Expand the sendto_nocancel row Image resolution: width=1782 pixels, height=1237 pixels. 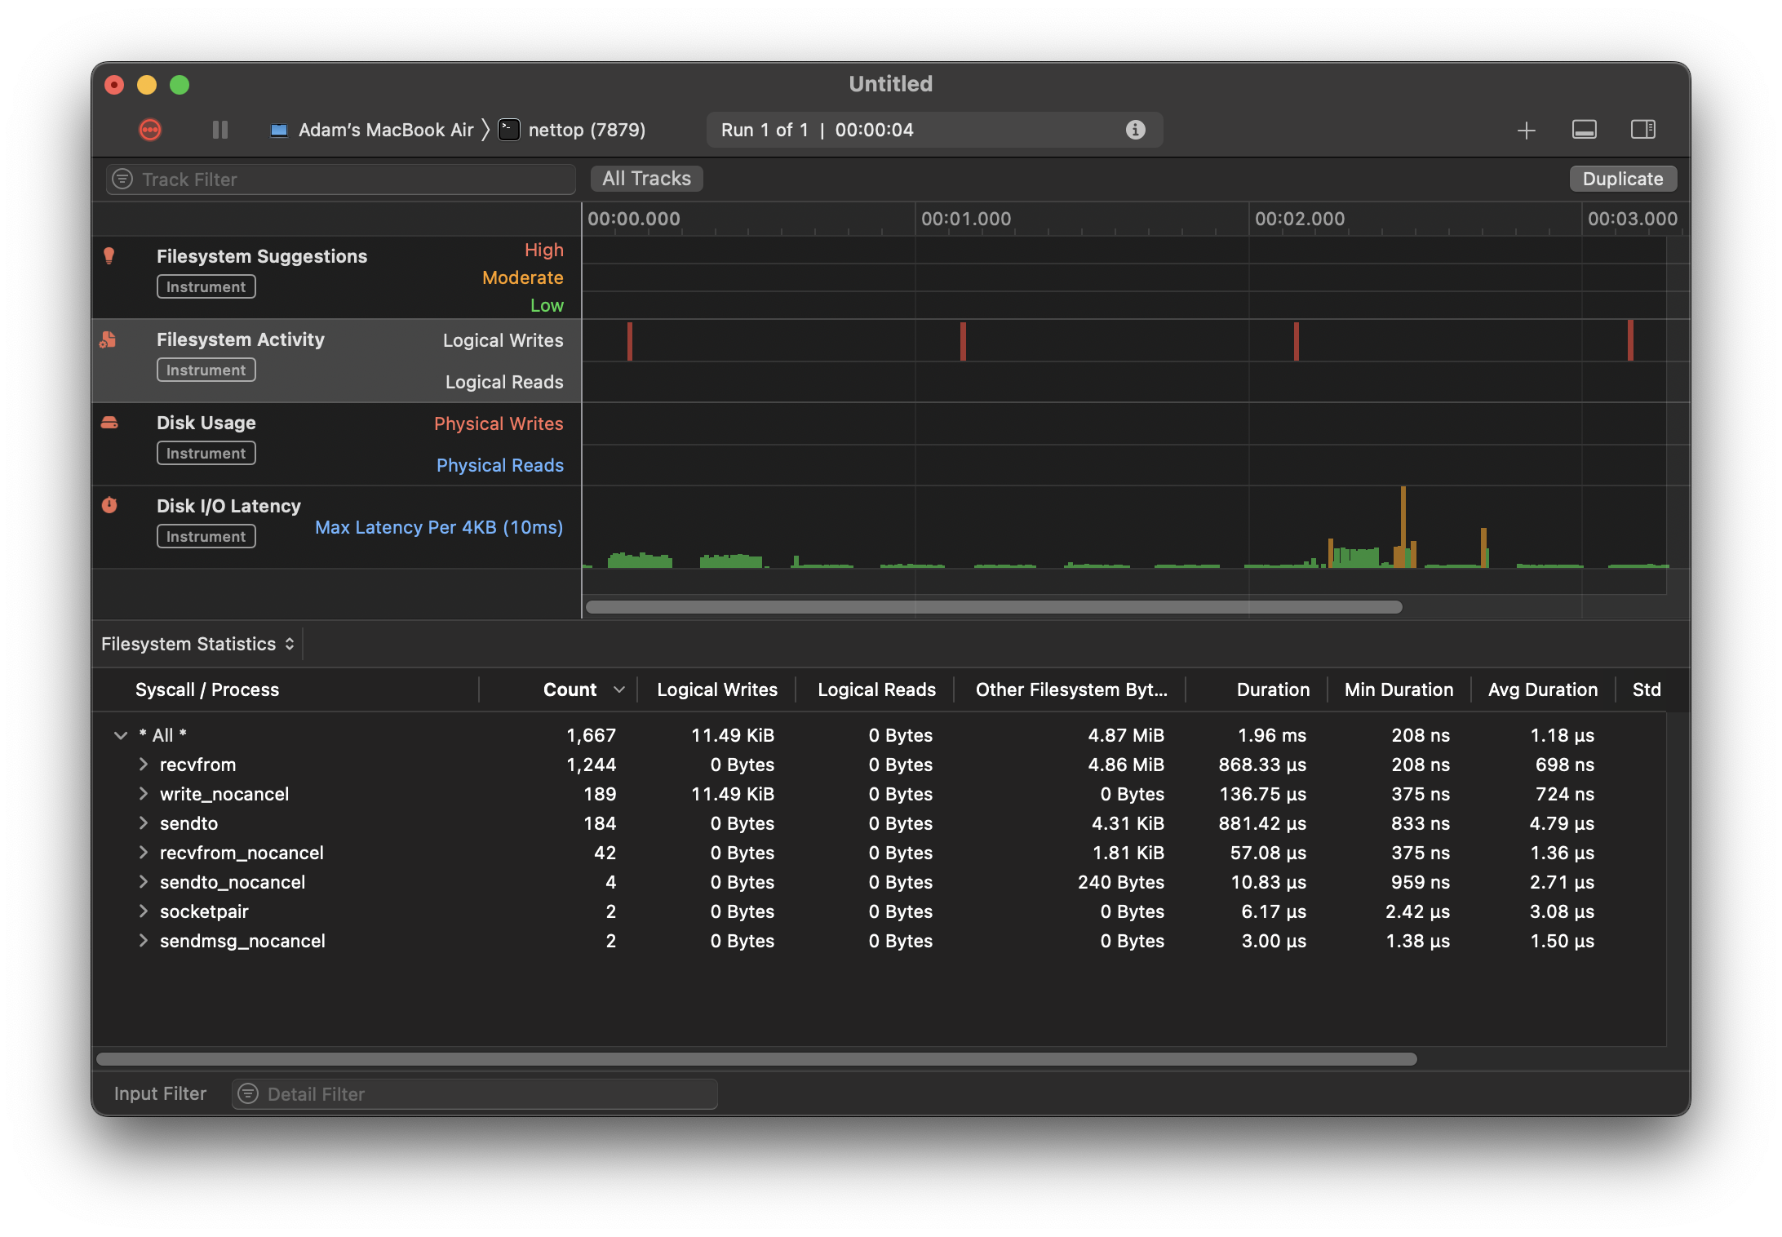coord(144,882)
